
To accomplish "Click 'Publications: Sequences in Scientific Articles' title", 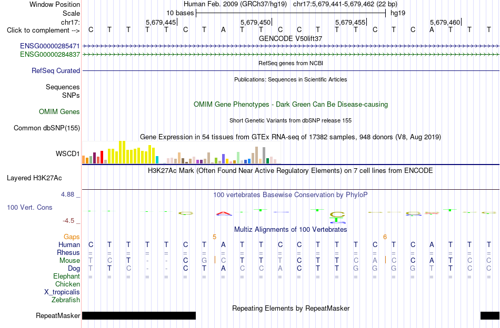I will tap(291, 79).
